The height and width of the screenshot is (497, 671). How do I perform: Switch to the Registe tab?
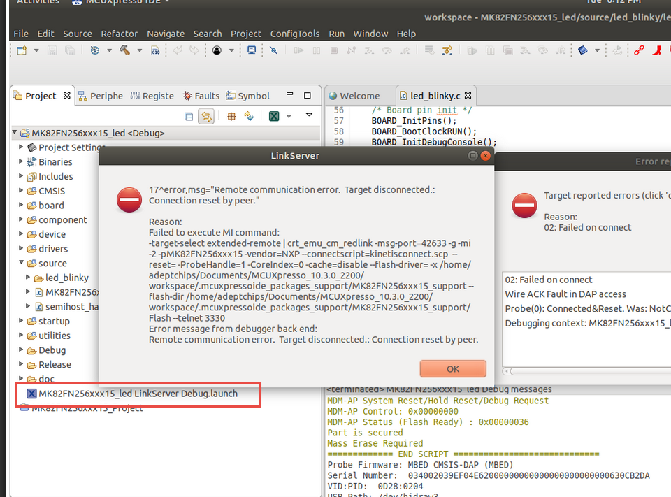152,96
